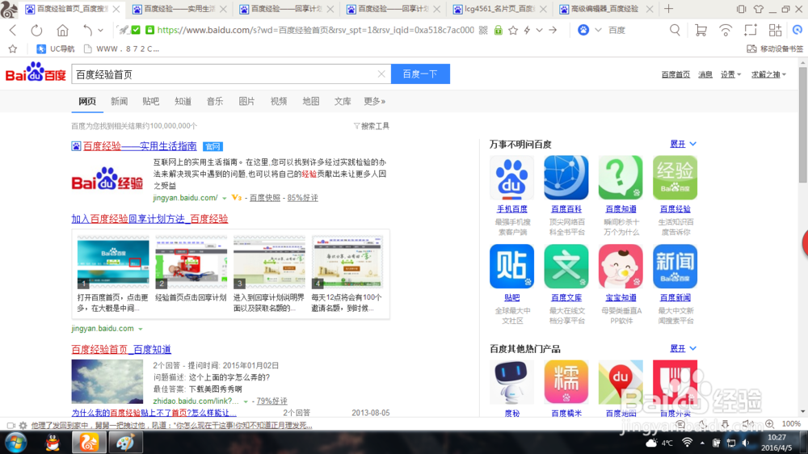Click the Baidu paw search engine icon
Image resolution: width=808 pixels, height=454 pixels.
(583, 31)
